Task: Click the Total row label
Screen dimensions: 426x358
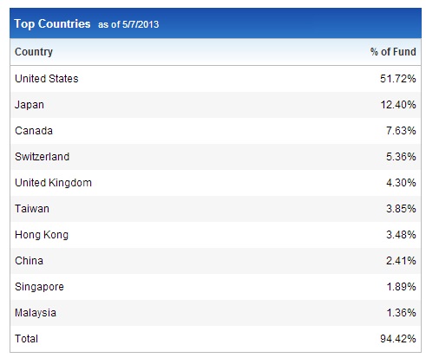Action: tap(26, 339)
